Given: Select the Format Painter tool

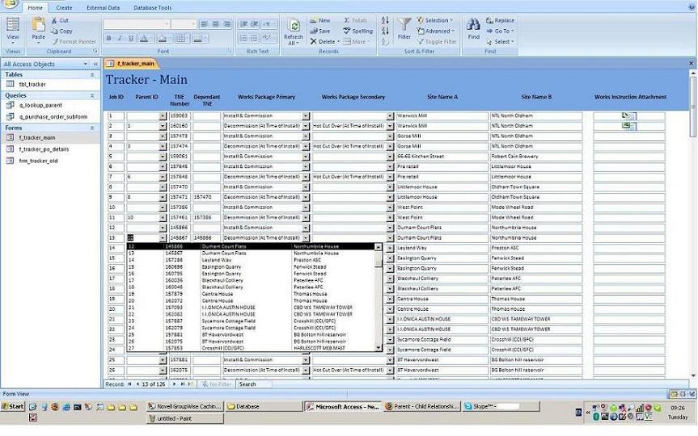Looking at the screenshot, I should tap(74, 41).
